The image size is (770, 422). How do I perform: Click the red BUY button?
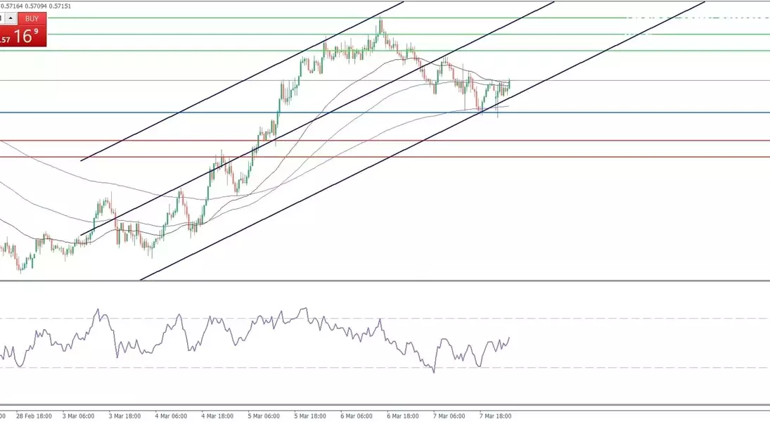(32, 19)
